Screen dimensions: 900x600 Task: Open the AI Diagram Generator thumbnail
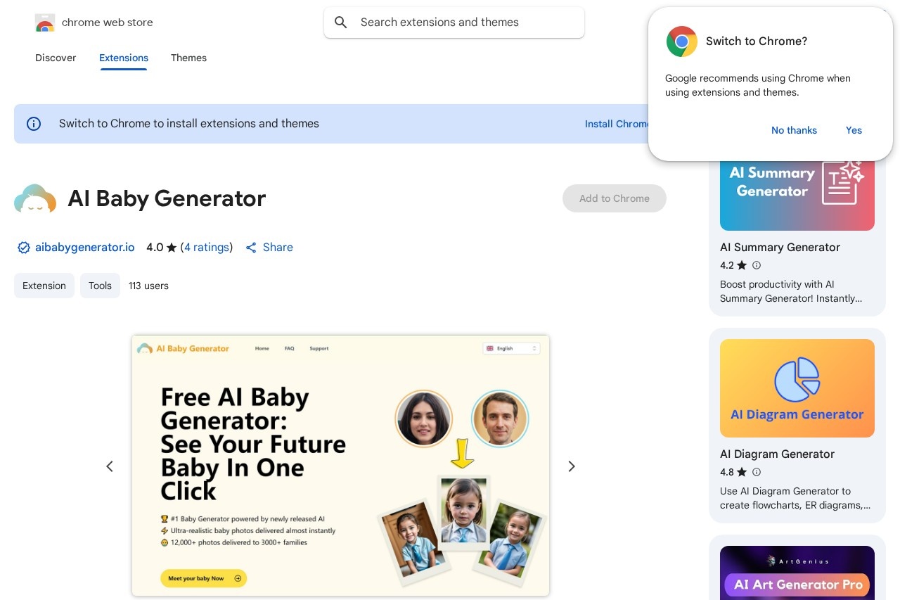[x=797, y=388]
